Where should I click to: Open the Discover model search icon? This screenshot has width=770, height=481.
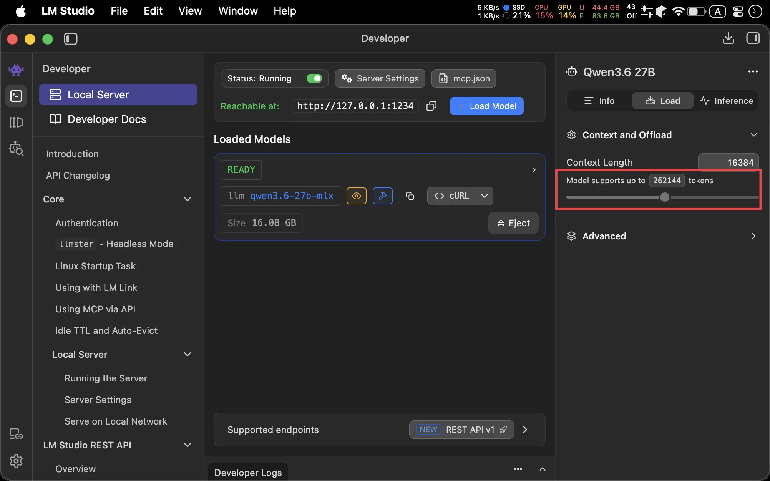(x=16, y=148)
